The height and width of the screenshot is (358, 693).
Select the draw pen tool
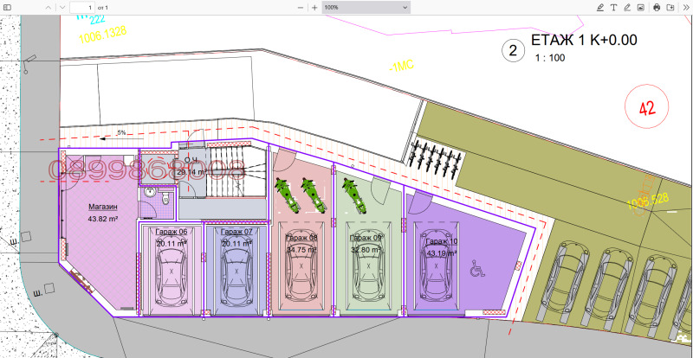pyautogui.click(x=627, y=7)
